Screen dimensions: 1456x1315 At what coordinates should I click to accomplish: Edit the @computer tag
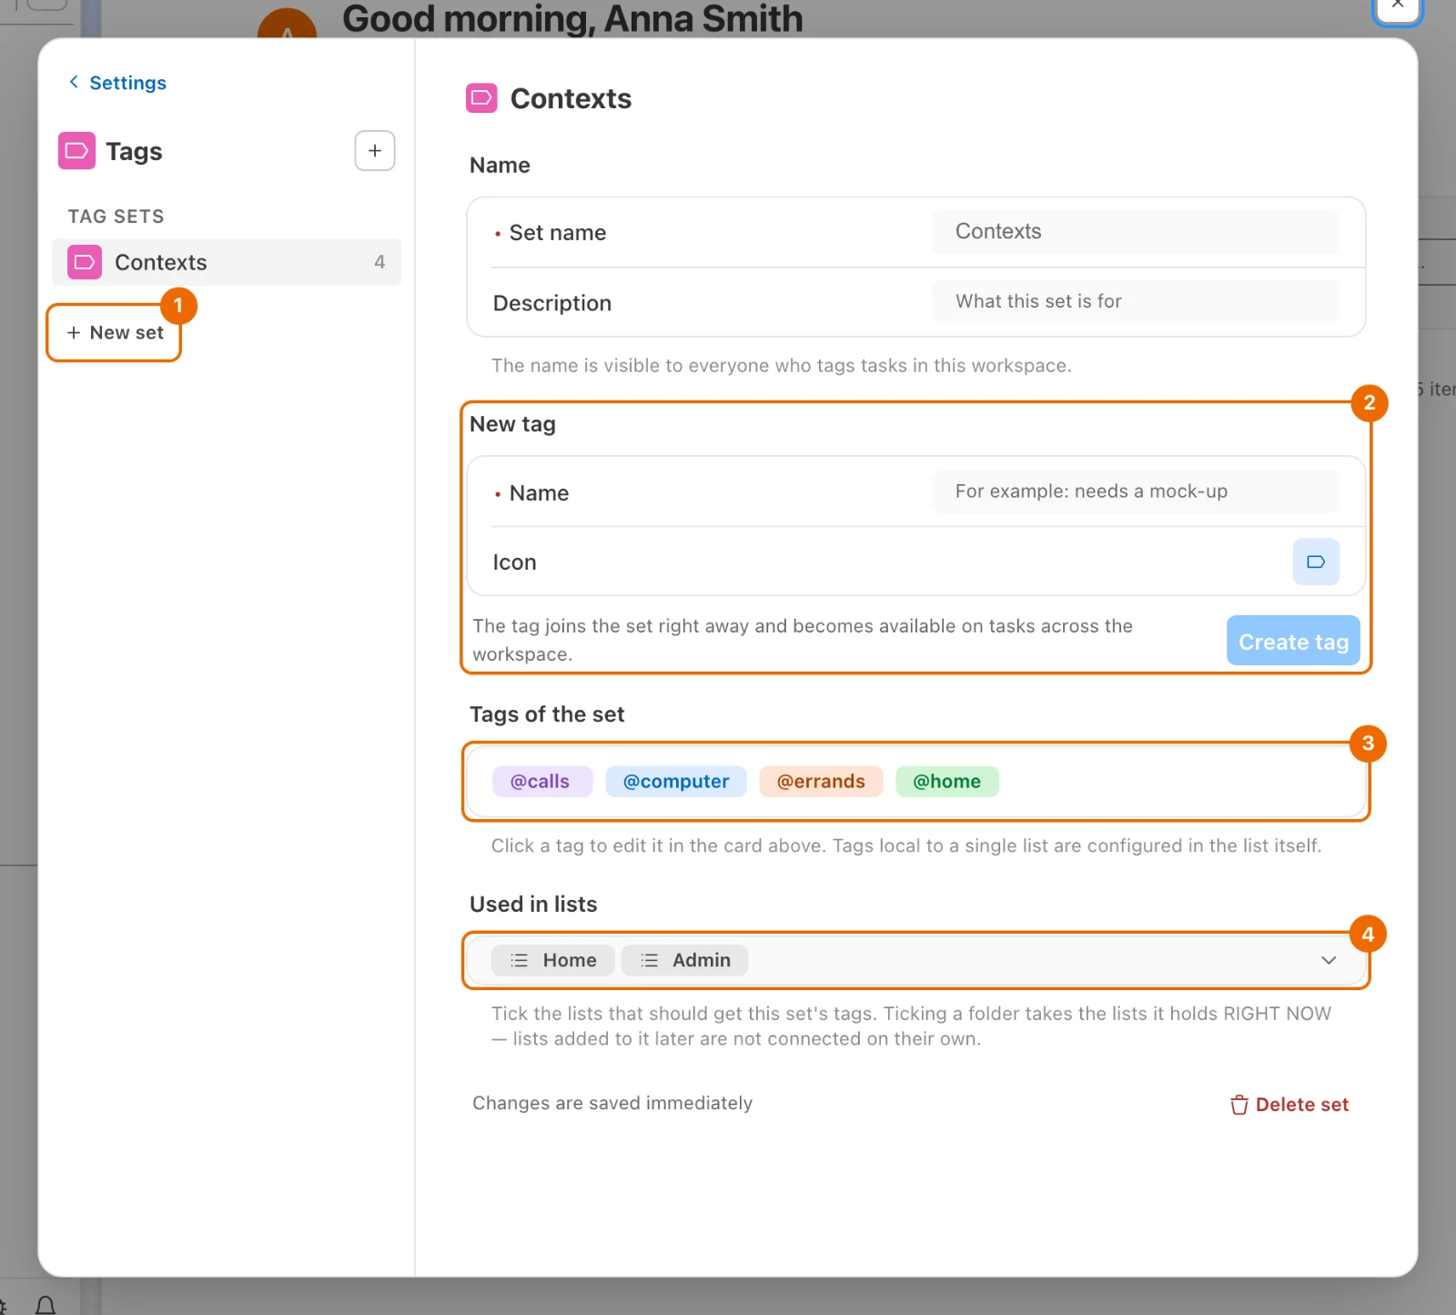point(676,782)
